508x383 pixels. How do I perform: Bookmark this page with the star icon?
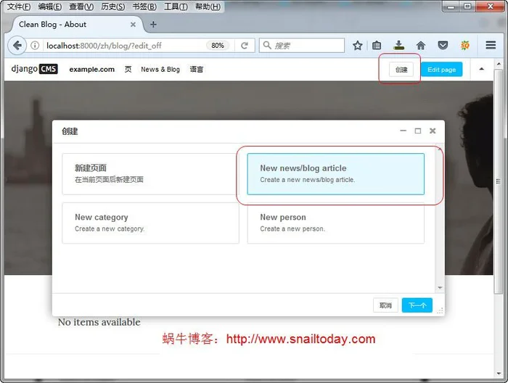[357, 46]
